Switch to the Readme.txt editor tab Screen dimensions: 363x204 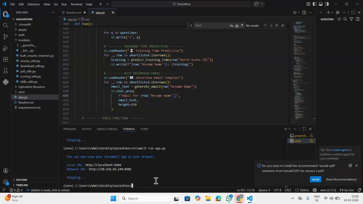[73, 12]
